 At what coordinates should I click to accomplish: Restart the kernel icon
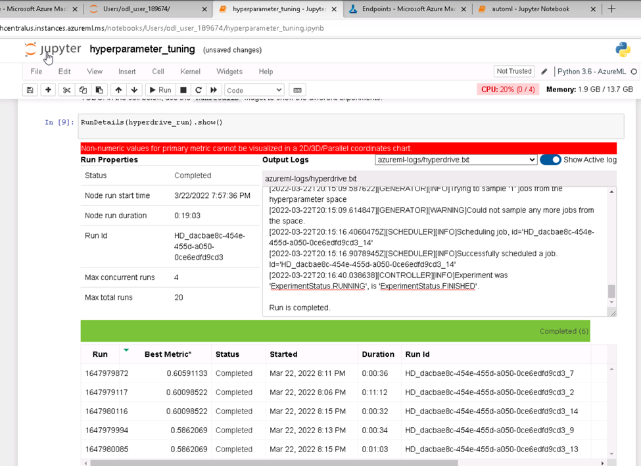(x=199, y=90)
